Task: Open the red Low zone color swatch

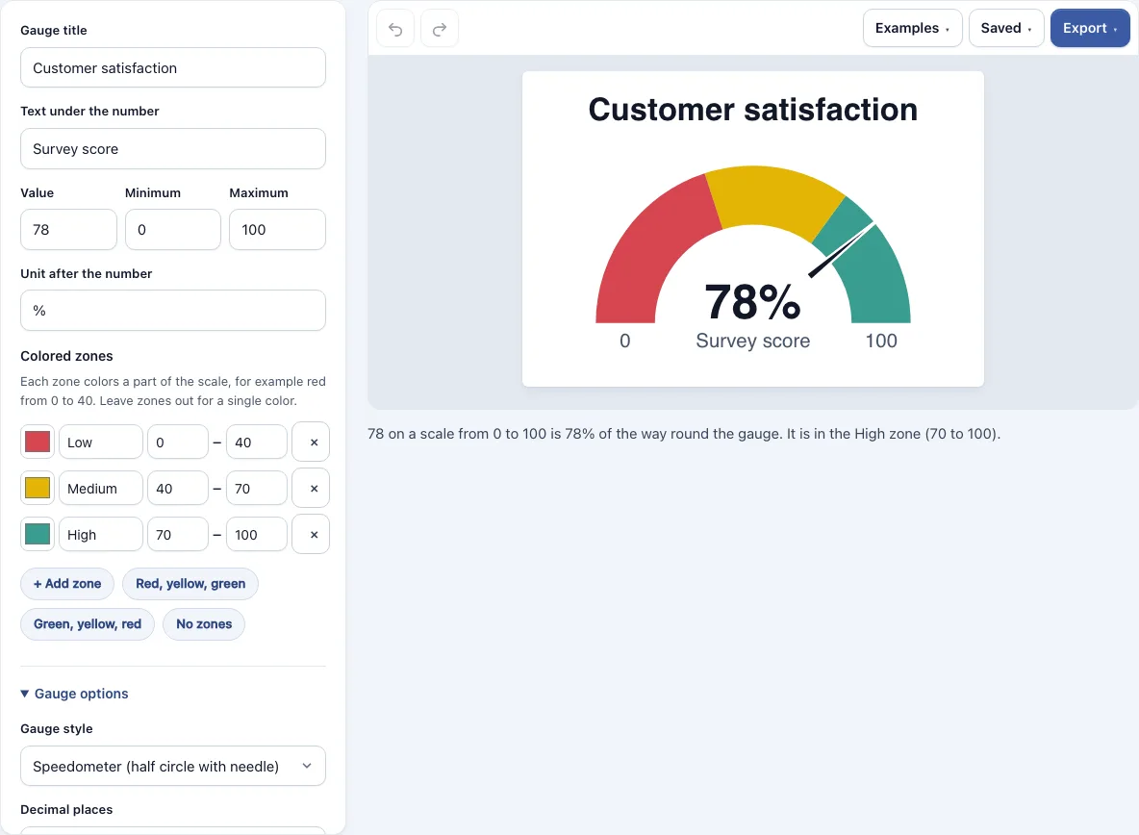Action: coord(38,443)
